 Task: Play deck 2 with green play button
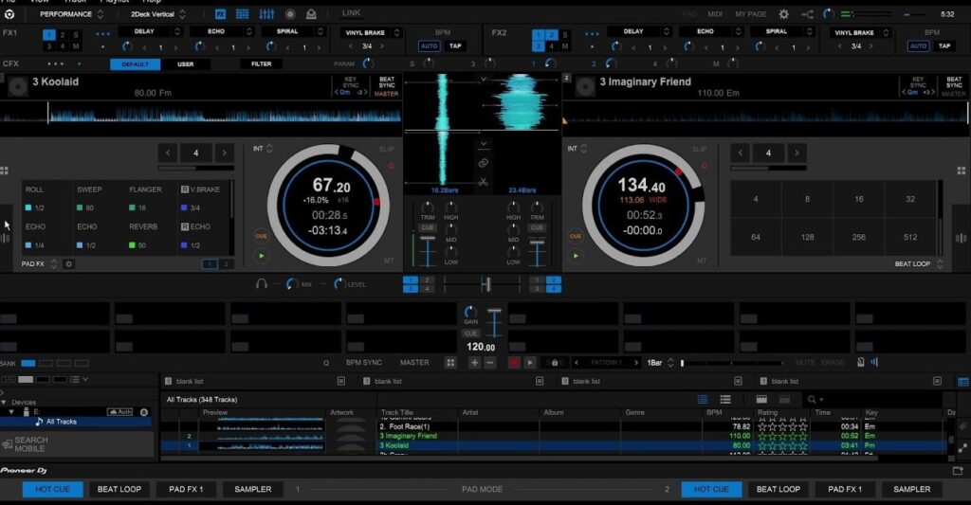tap(576, 255)
